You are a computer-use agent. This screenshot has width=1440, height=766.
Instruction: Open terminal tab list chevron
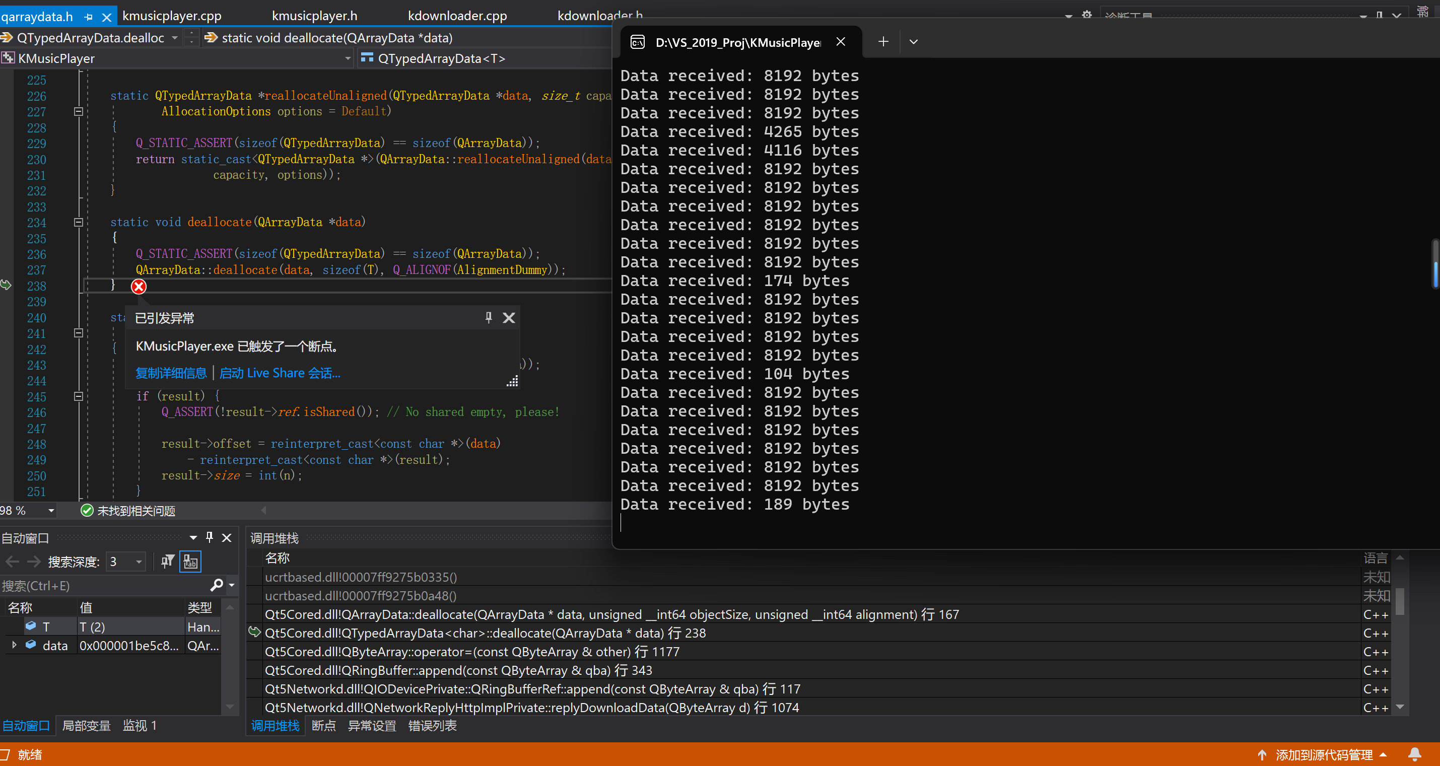[x=914, y=42]
